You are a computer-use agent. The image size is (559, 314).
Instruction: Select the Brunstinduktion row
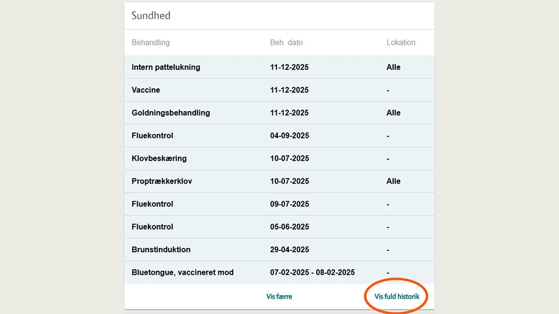coord(161,249)
